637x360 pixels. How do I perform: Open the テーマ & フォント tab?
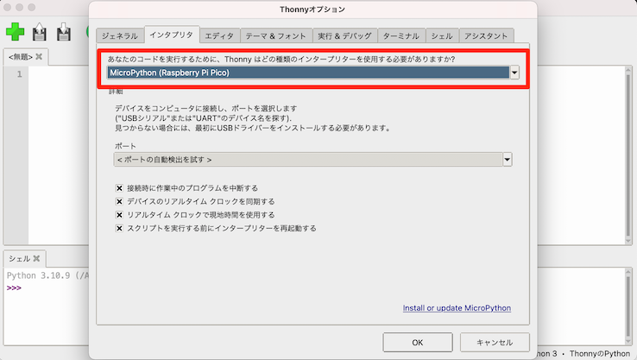coord(276,35)
